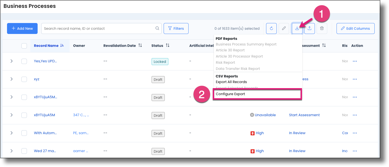Toggle the select-all header checkbox
Viewport: 389px width, 167px height.
24,46
